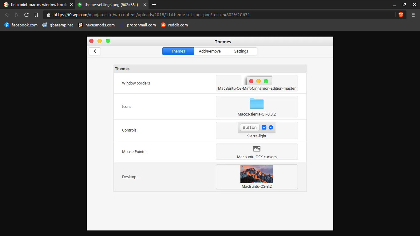Click the 'Window borders' row label

pos(136,83)
